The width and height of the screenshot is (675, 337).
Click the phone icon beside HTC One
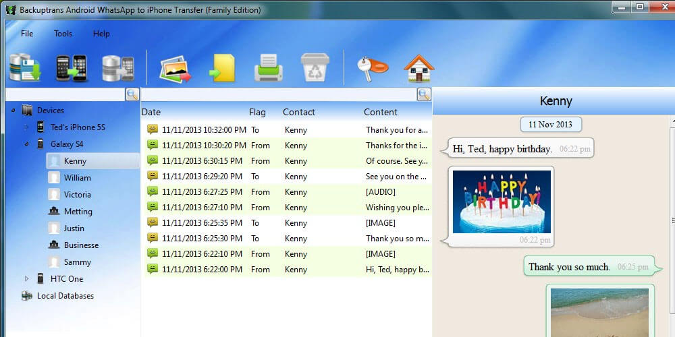[x=40, y=278]
